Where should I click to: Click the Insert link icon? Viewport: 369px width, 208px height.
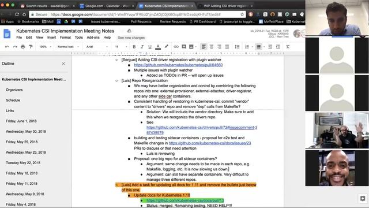[x=176, y=47]
